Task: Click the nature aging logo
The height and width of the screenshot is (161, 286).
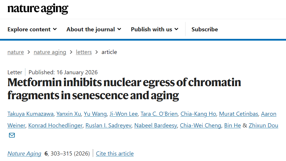Action: (38, 9)
